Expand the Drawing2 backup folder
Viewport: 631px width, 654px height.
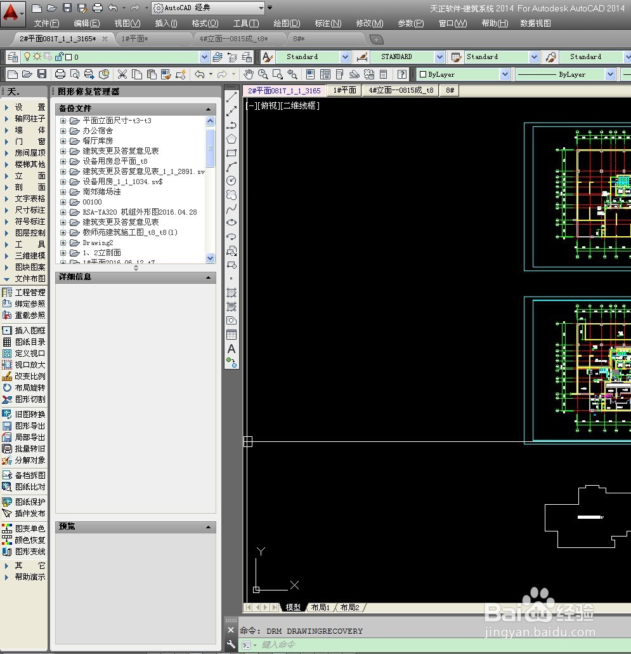click(x=63, y=243)
